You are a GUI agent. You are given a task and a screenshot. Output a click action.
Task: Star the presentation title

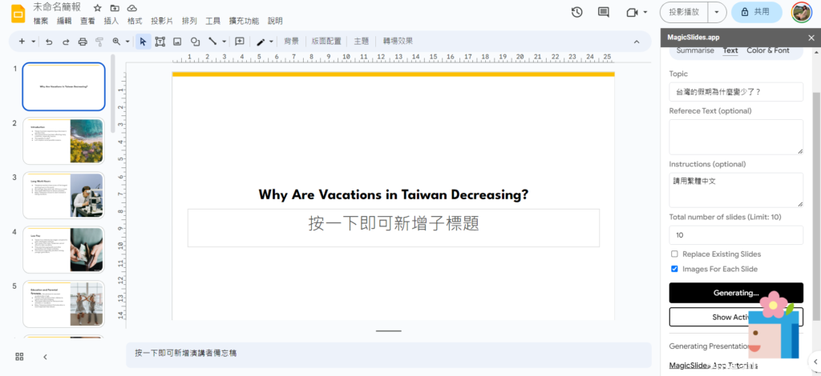click(x=98, y=7)
